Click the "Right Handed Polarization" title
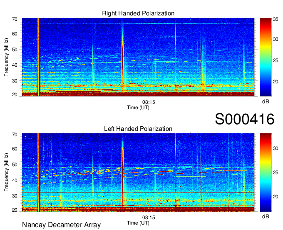 (138, 13)
